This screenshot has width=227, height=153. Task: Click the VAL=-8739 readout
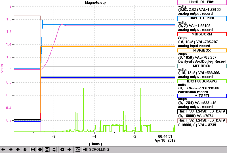(207, 125)
